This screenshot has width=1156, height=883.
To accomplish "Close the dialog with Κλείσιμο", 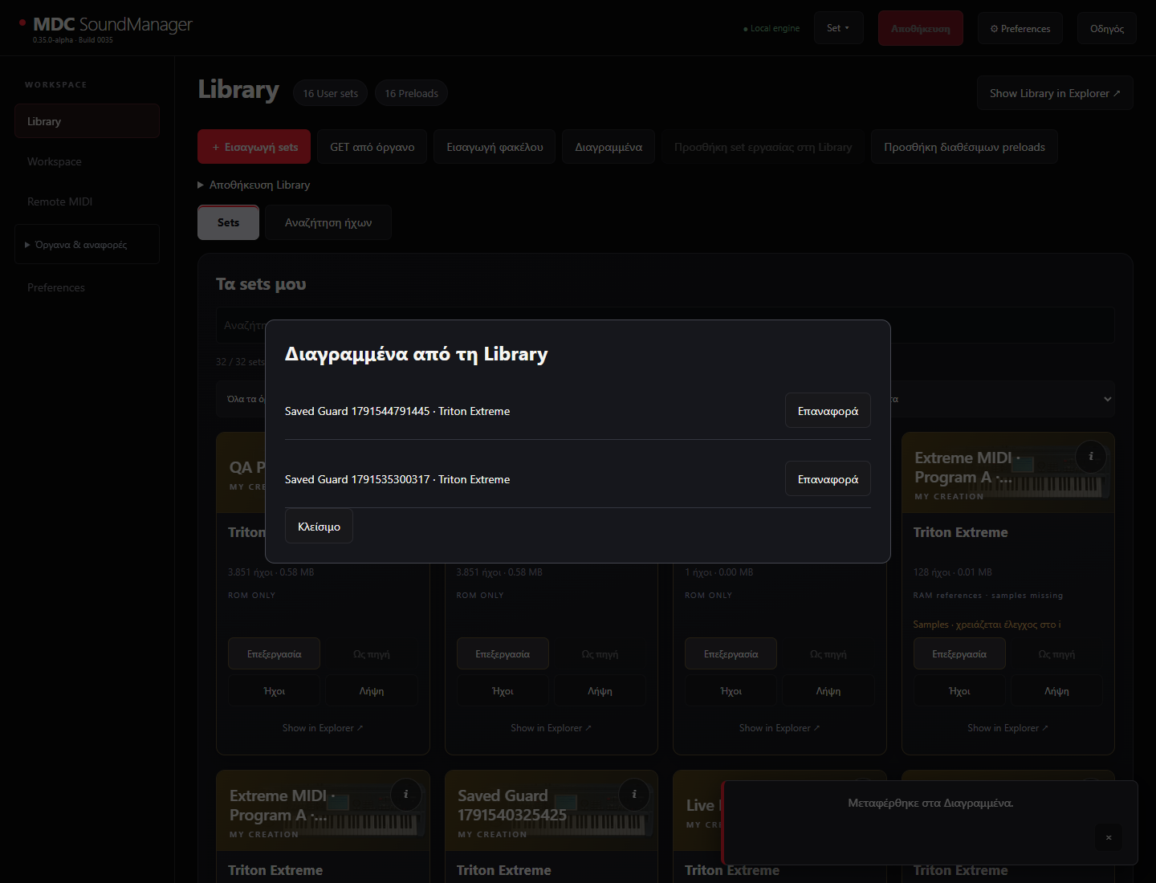I will (x=319, y=527).
